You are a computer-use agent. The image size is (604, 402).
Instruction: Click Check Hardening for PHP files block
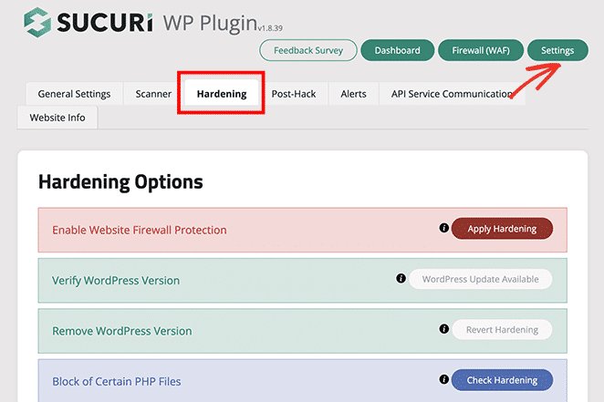click(502, 380)
